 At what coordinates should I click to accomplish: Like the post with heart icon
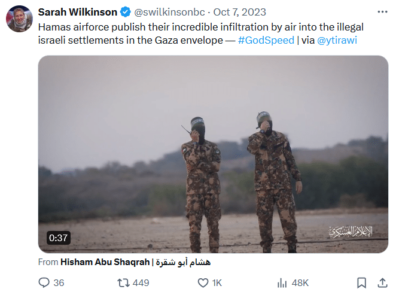click(x=203, y=283)
